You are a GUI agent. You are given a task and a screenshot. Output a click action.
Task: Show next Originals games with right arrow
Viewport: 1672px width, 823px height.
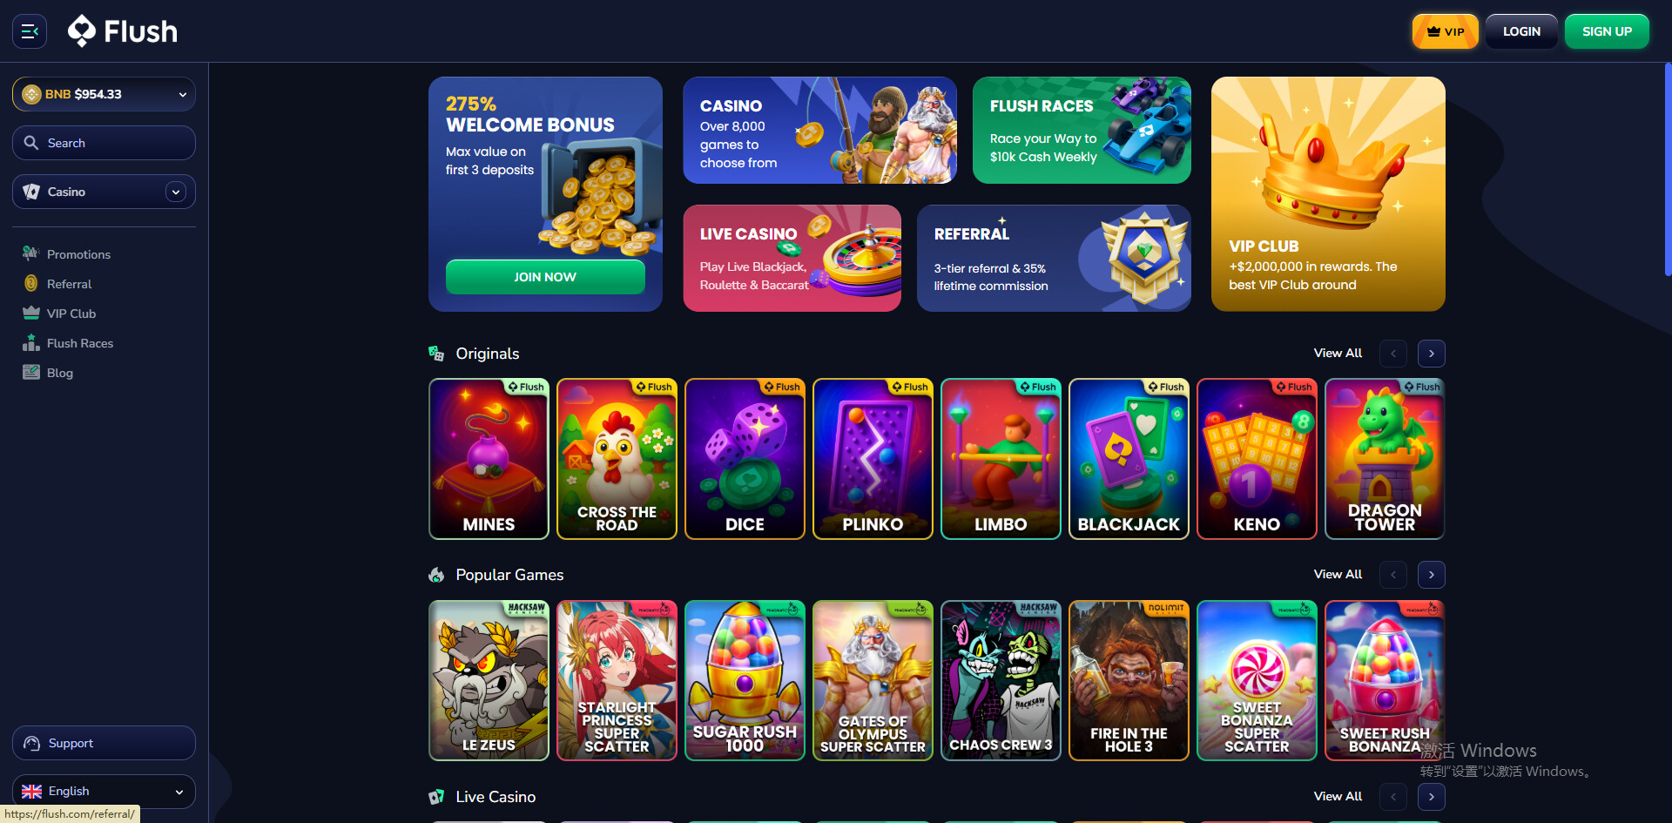pyautogui.click(x=1432, y=354)
